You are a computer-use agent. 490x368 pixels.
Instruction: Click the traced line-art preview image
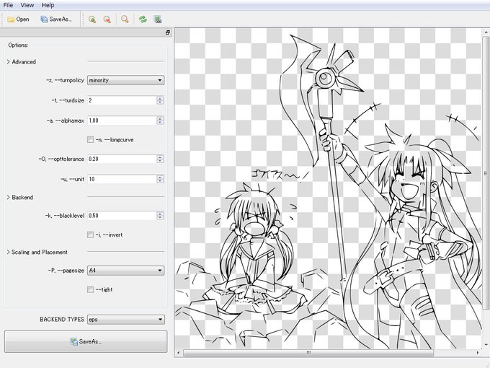pos(328,189)
